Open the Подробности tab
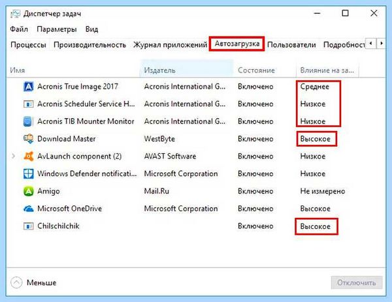The image size is (392, 302). pyautogui.click(x=344, y=44)
